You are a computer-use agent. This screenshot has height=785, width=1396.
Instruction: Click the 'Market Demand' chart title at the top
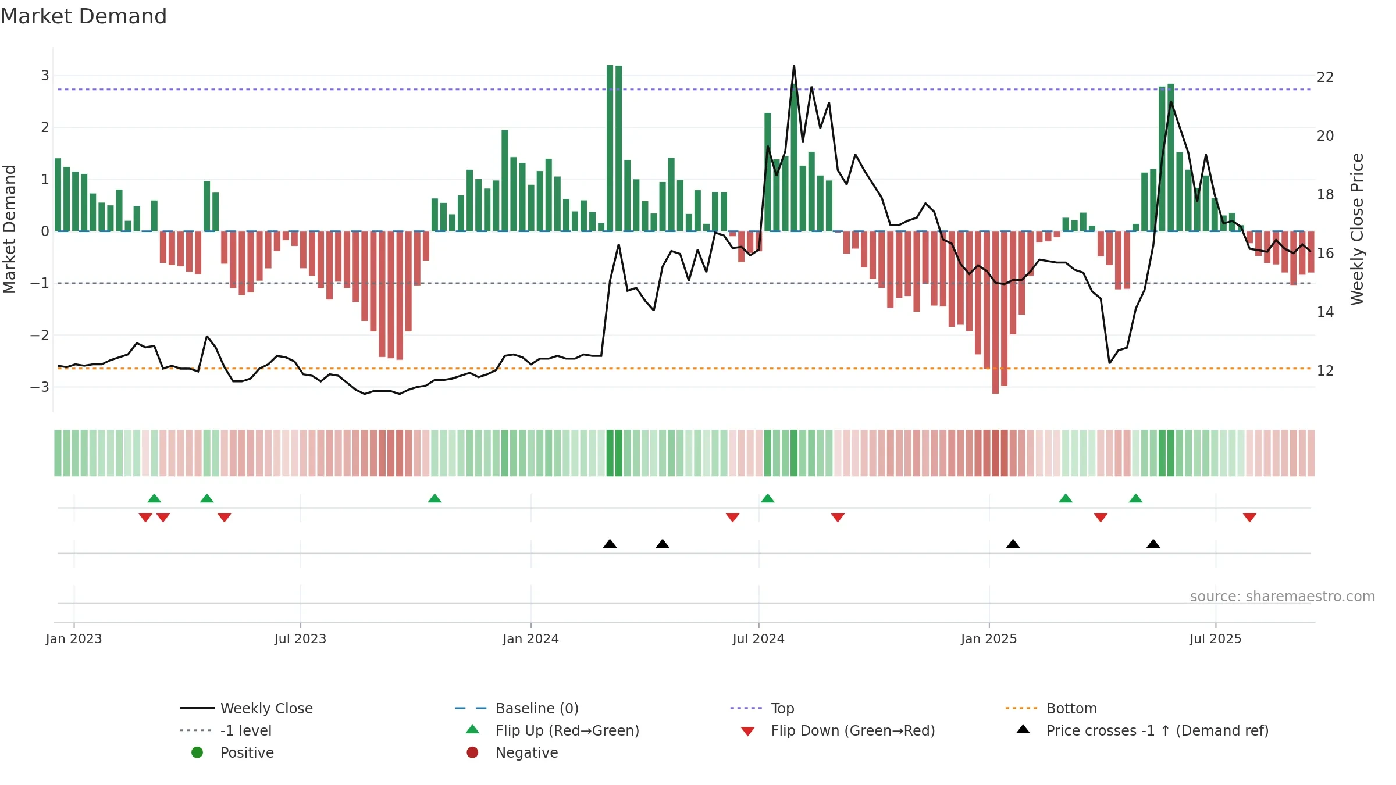pos(84,16)
